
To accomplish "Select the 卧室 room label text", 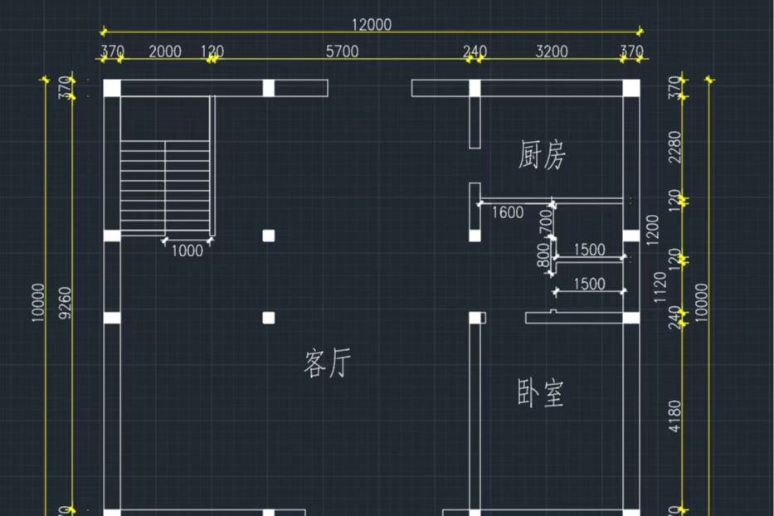I will pyautogui.click(x=541, y=395).
